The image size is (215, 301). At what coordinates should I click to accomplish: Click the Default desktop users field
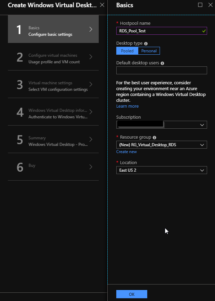coord(162,70)
